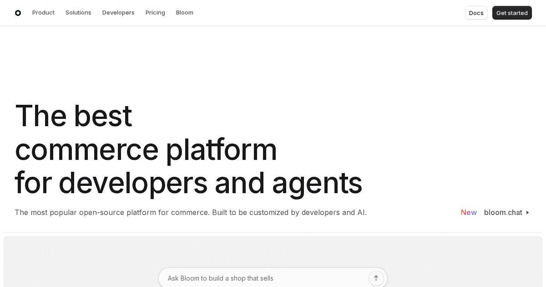Open the Solutions menu
Screen dimensions: 546x287
pos(78,13)
